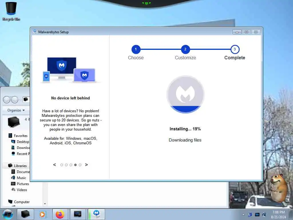
Task: Select the second carousel dot
Action: click(66, 165)
